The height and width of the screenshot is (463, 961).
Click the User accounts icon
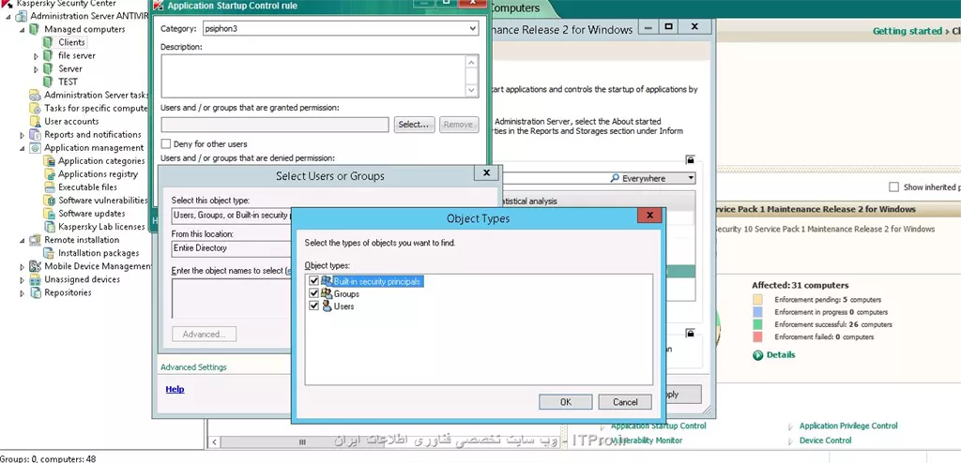click(x=35, y=121)
